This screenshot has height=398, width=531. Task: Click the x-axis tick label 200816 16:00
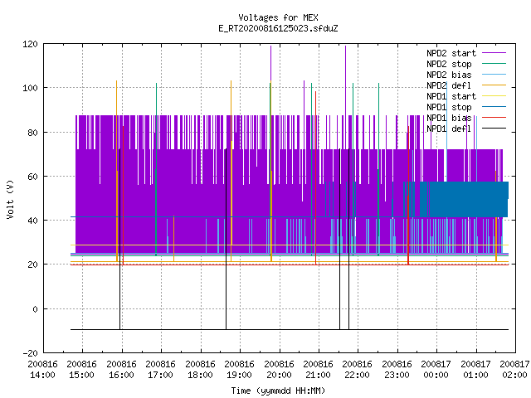[122, 370]
